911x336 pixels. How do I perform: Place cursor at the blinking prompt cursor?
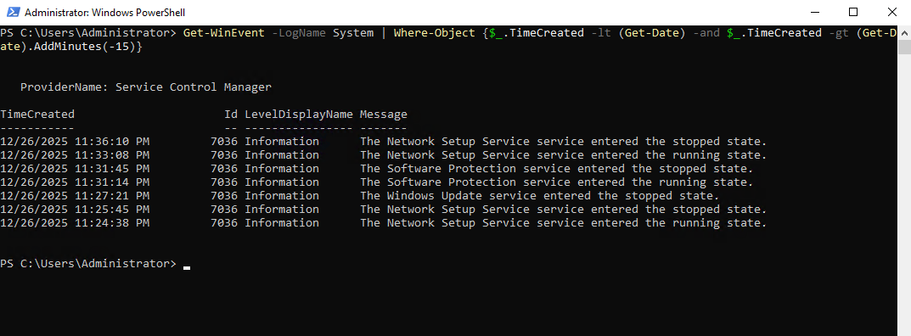(x=187, y=267)
